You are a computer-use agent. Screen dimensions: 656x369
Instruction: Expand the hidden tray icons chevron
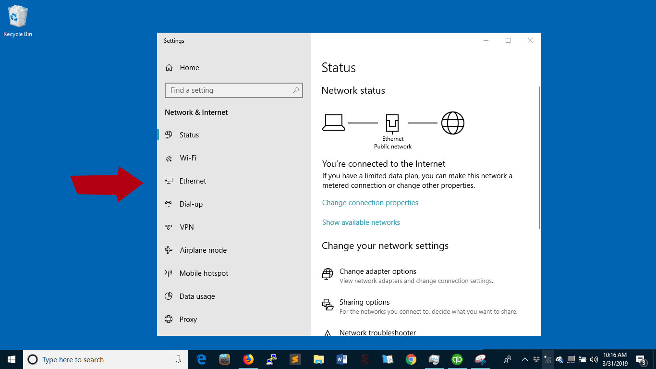tap(524, 359)
